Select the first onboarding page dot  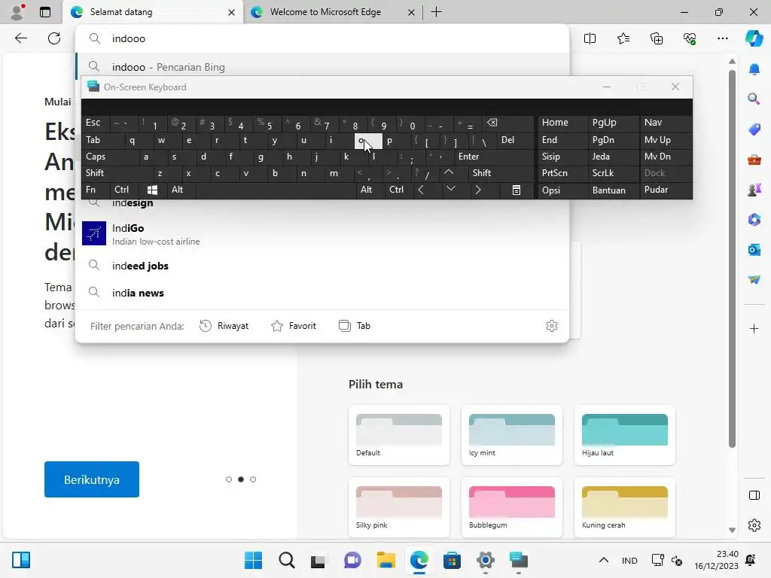(x=229, y=479)
